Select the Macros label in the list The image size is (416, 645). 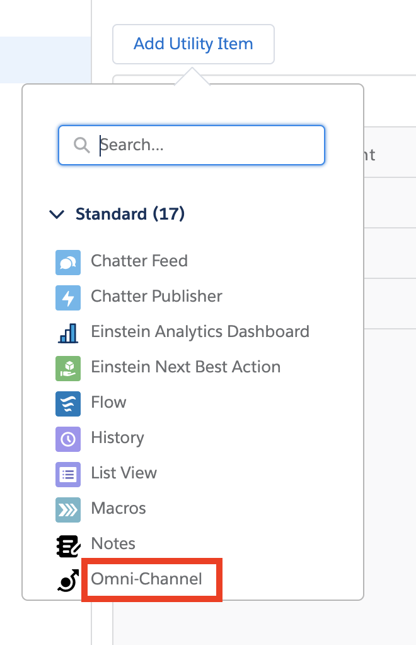click(x=118, y=508)
